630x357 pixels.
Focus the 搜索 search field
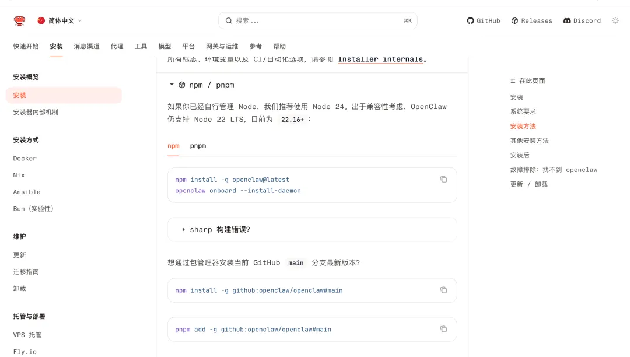click(x=317, y=20)
